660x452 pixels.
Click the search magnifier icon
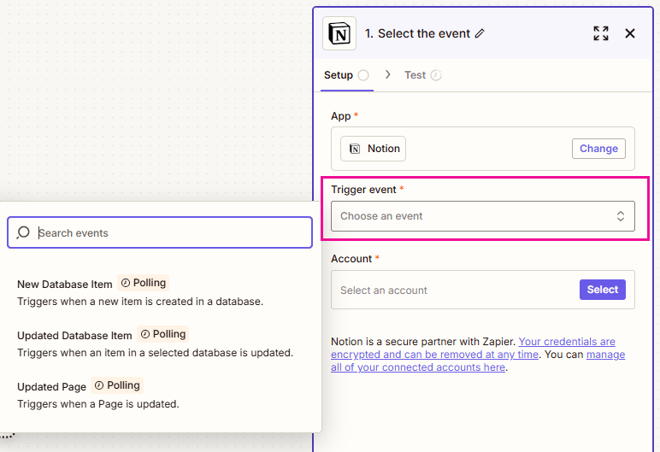(23, 232)
